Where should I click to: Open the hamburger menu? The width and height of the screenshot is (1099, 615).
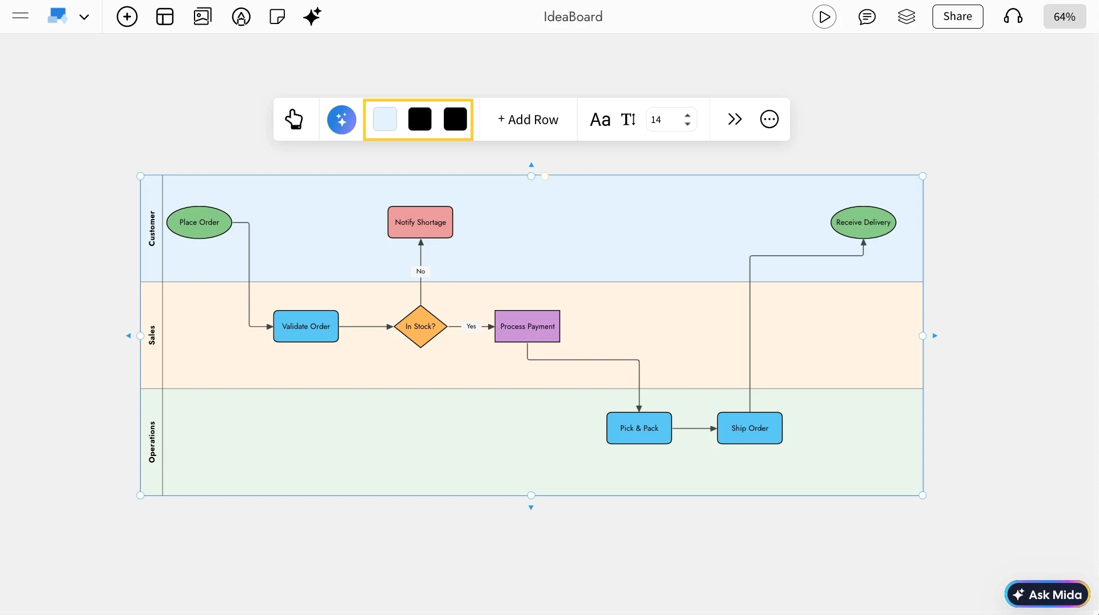click(19, 16)
